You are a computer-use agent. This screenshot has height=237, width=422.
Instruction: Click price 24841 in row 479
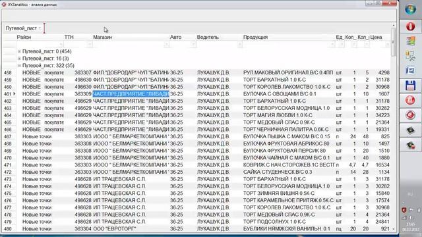(x=382, y=222)
